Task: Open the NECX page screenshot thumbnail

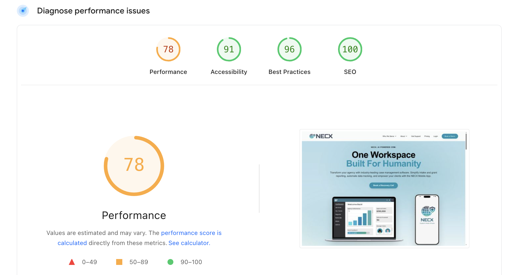Action: point(384,188)
